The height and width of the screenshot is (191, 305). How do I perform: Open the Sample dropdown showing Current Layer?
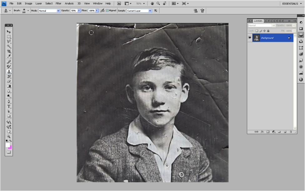pyautogui.click(x=139, y=11)
